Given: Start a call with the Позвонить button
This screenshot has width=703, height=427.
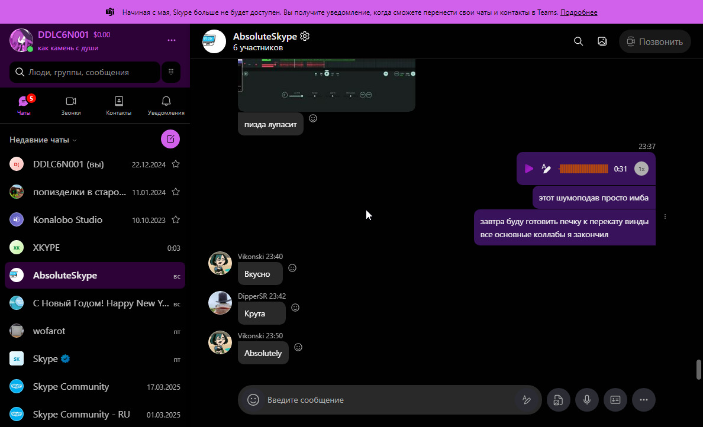Looking at the screenshot, I should 654,41.
